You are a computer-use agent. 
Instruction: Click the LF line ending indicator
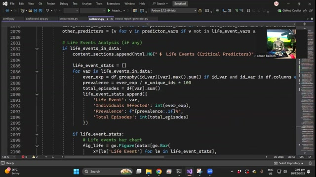click(310, 157)
